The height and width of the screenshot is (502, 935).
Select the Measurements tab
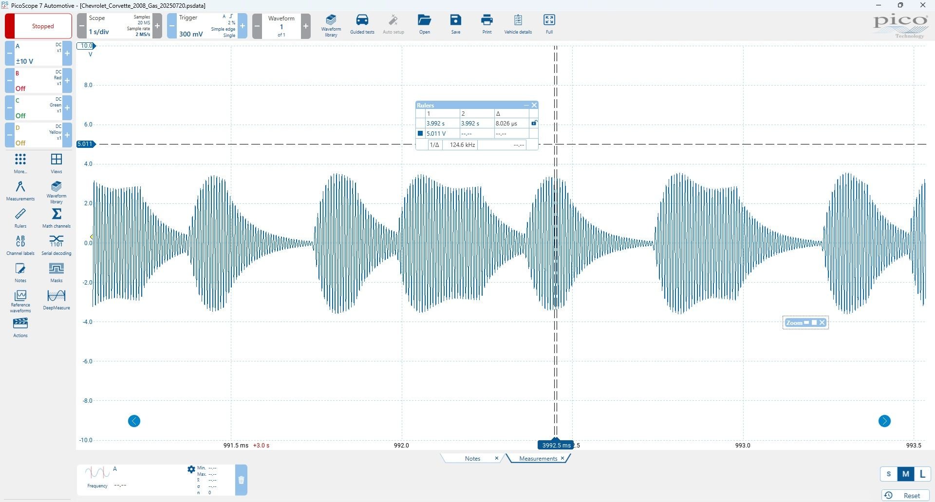(x=538, y=458)
